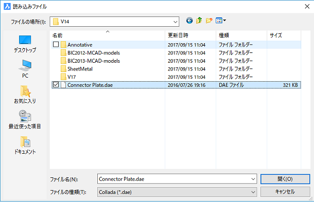Select BIC2013-MCAD-models folder name
314x218 pixels.
coord(94,61)
